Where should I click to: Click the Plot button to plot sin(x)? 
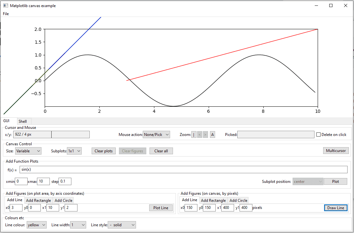[x=335, y=181]
